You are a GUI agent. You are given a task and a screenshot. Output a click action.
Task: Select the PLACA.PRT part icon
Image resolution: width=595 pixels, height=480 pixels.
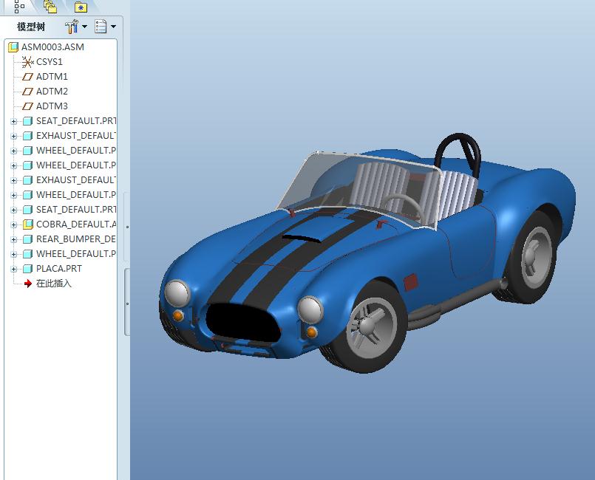[28, 269]
